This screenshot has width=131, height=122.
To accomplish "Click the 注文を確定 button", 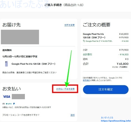I will (106, 90).
